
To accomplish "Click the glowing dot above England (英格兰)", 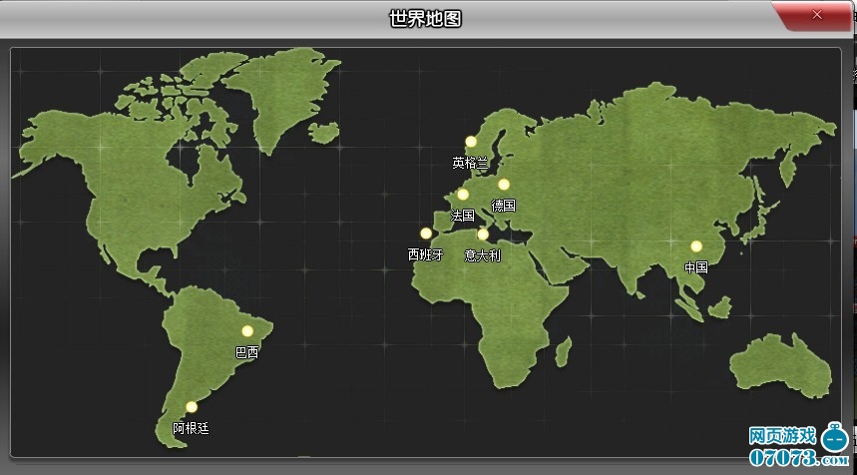I will tap(471, 142).
